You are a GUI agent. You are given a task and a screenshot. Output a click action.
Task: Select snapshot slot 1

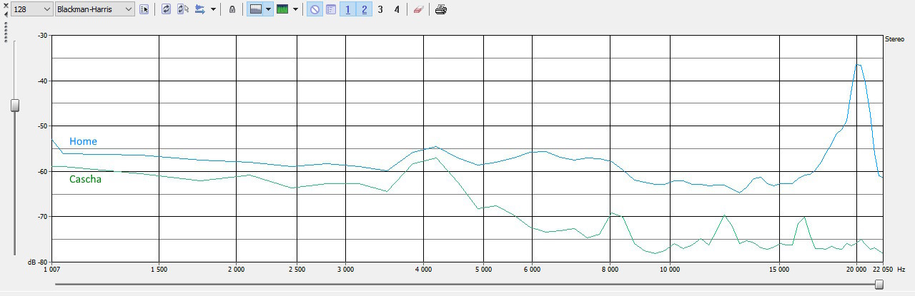point(348,9)
